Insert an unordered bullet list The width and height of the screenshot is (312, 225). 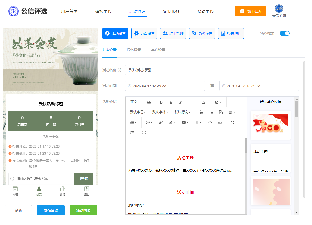pyautogui.click(x=202, y=112)
